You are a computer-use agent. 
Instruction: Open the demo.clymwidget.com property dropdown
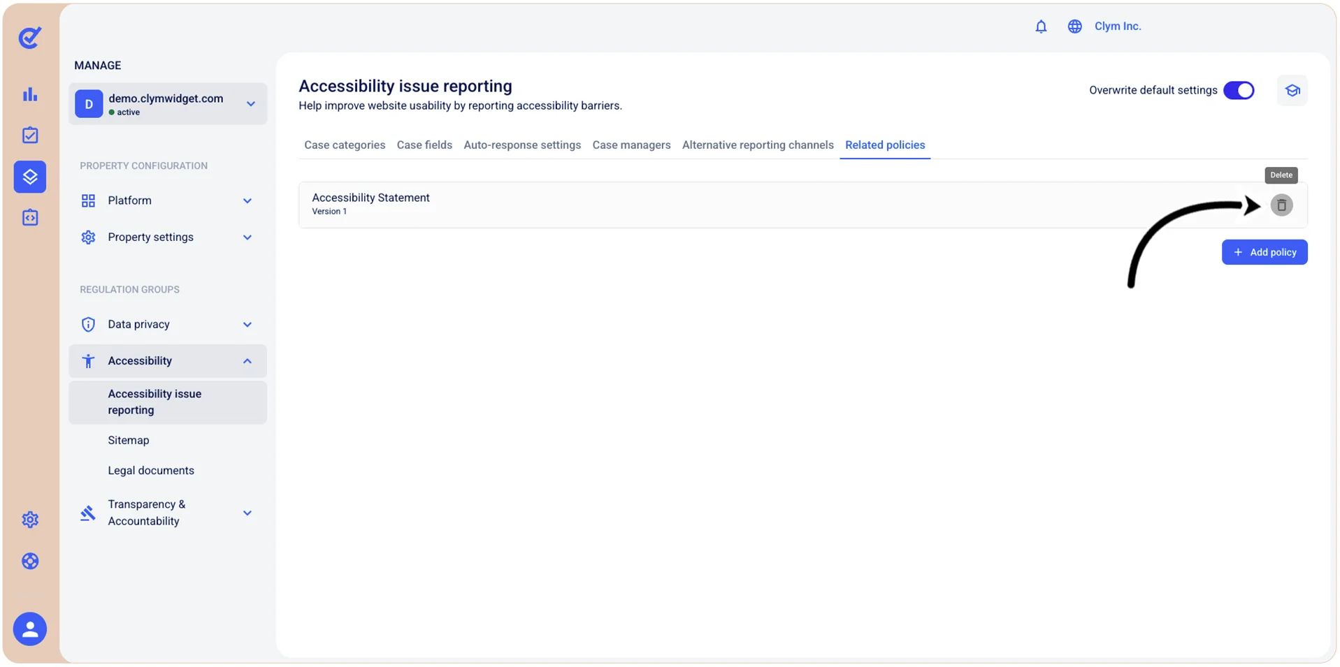pyautogui.click(x=168, y=104)
